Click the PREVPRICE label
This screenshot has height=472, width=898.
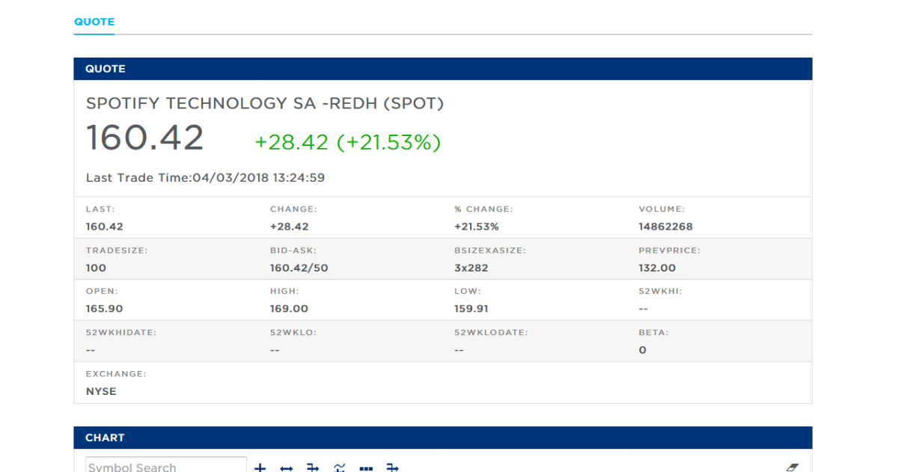click(x=669, y=251)
